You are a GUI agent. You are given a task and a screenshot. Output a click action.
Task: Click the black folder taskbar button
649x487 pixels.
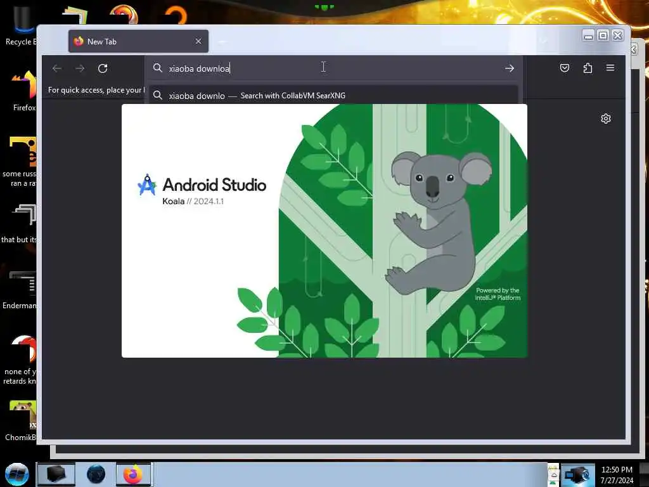tap(56, 474)
